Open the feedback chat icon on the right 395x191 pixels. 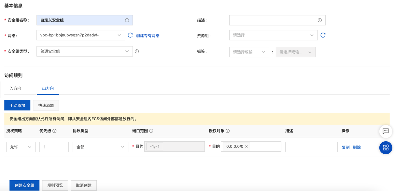coord(386,131)
